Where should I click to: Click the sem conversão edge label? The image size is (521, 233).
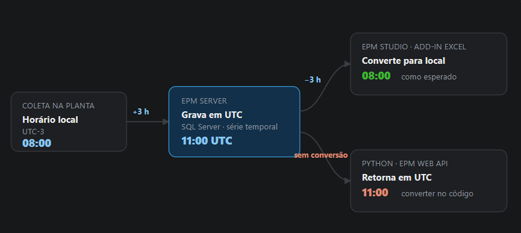[321, 155]
